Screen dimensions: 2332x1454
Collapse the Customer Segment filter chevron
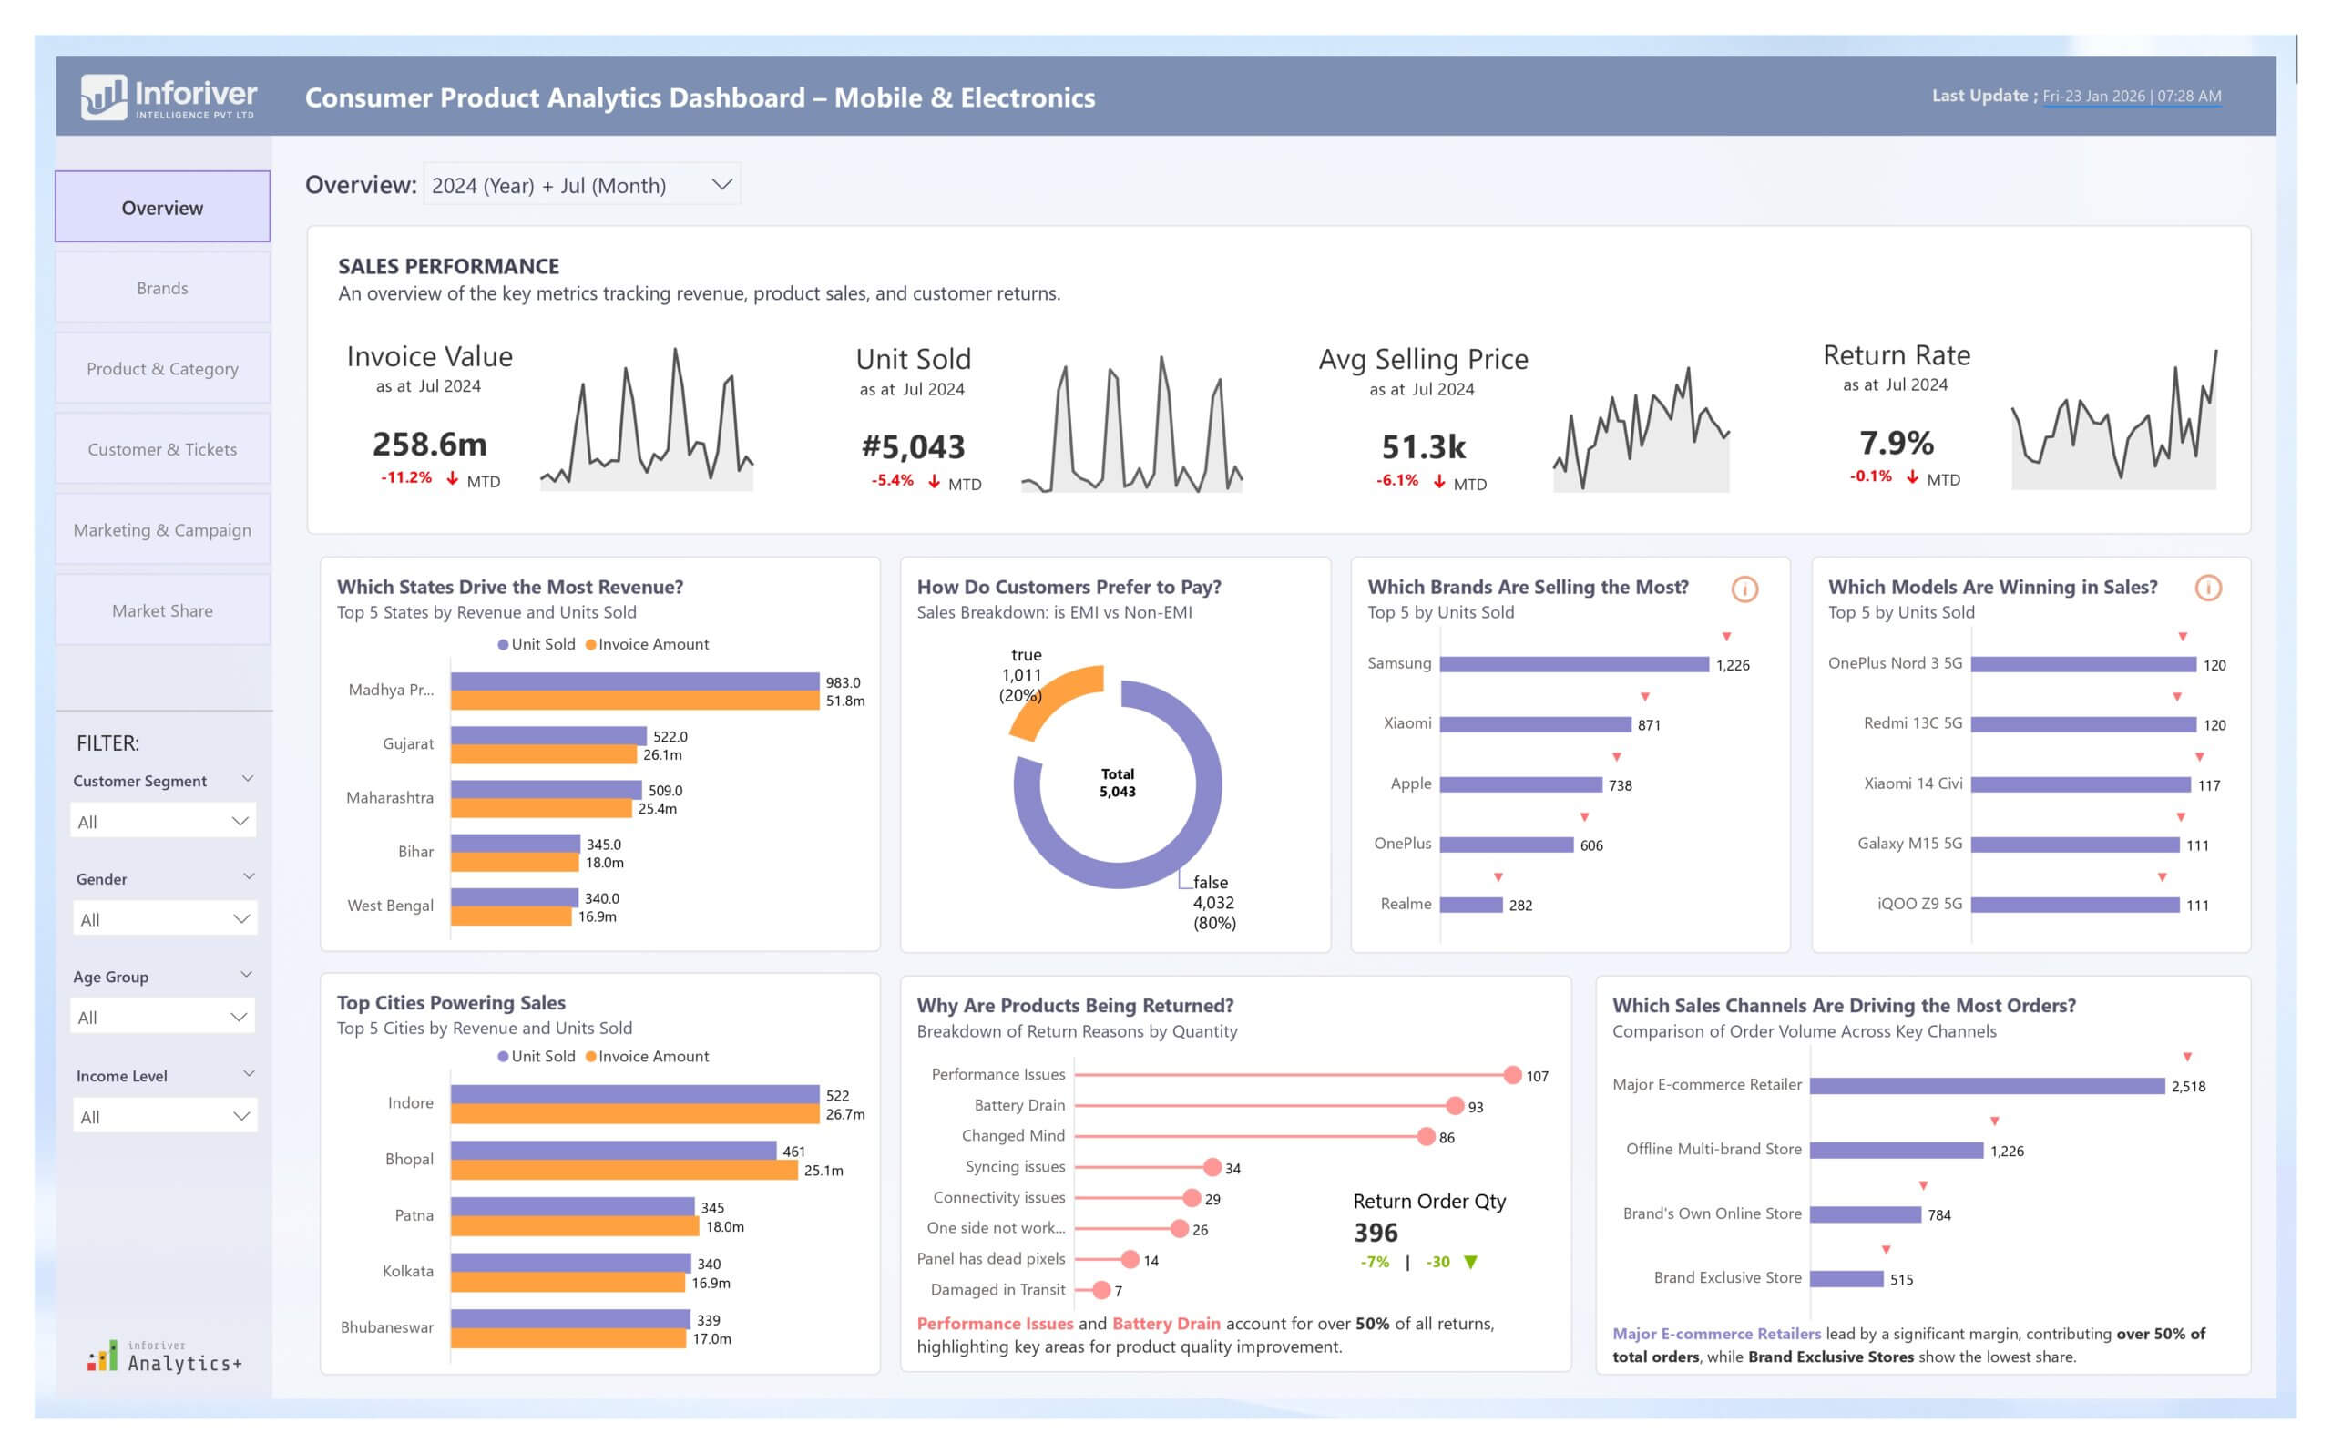pos(247,779)
